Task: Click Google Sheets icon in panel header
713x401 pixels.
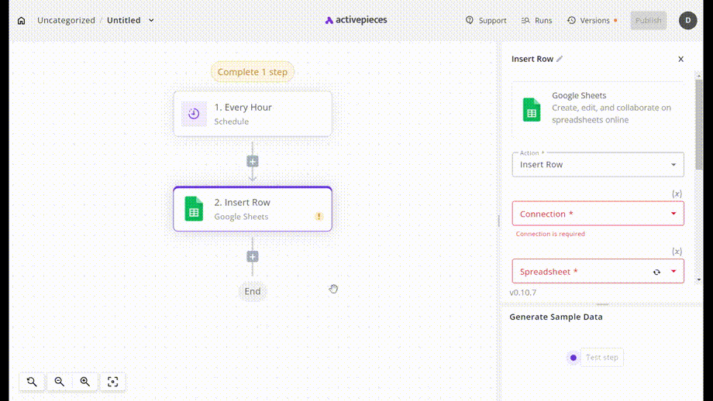Action: click(x=532, y=109)
